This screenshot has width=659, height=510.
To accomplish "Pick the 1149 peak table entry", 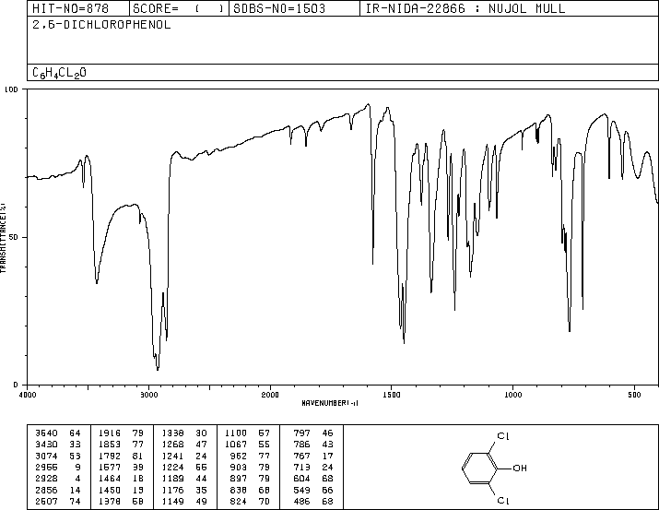I will tap(184, 501).
